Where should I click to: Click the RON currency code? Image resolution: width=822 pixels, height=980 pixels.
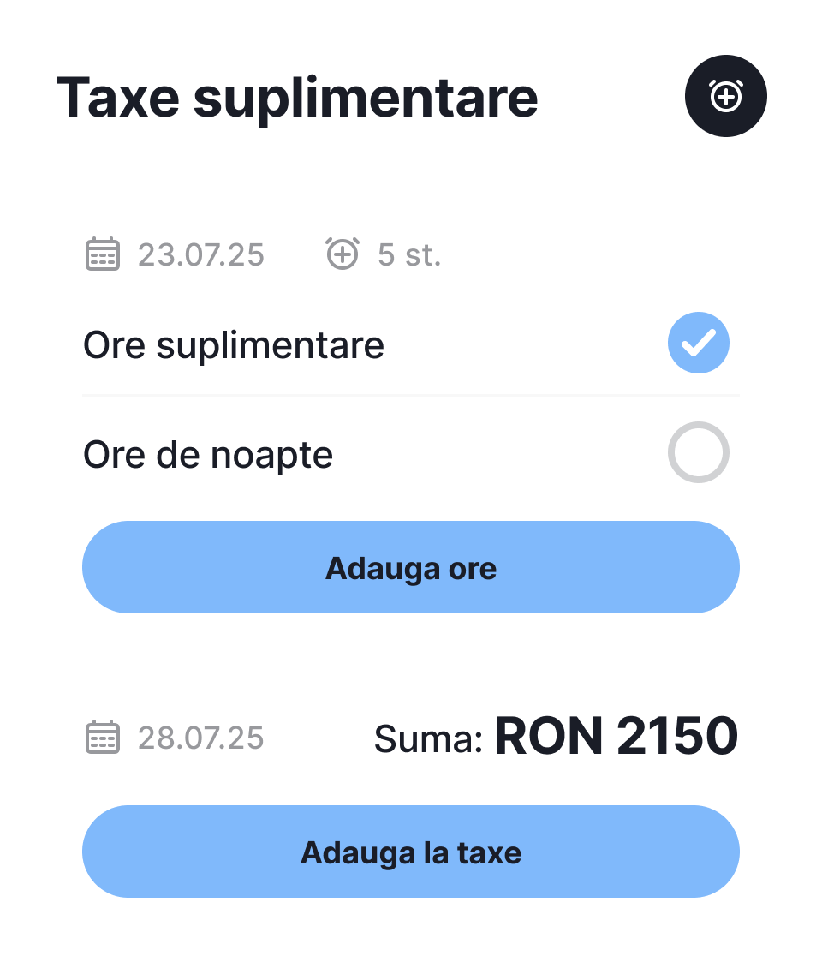549,737
